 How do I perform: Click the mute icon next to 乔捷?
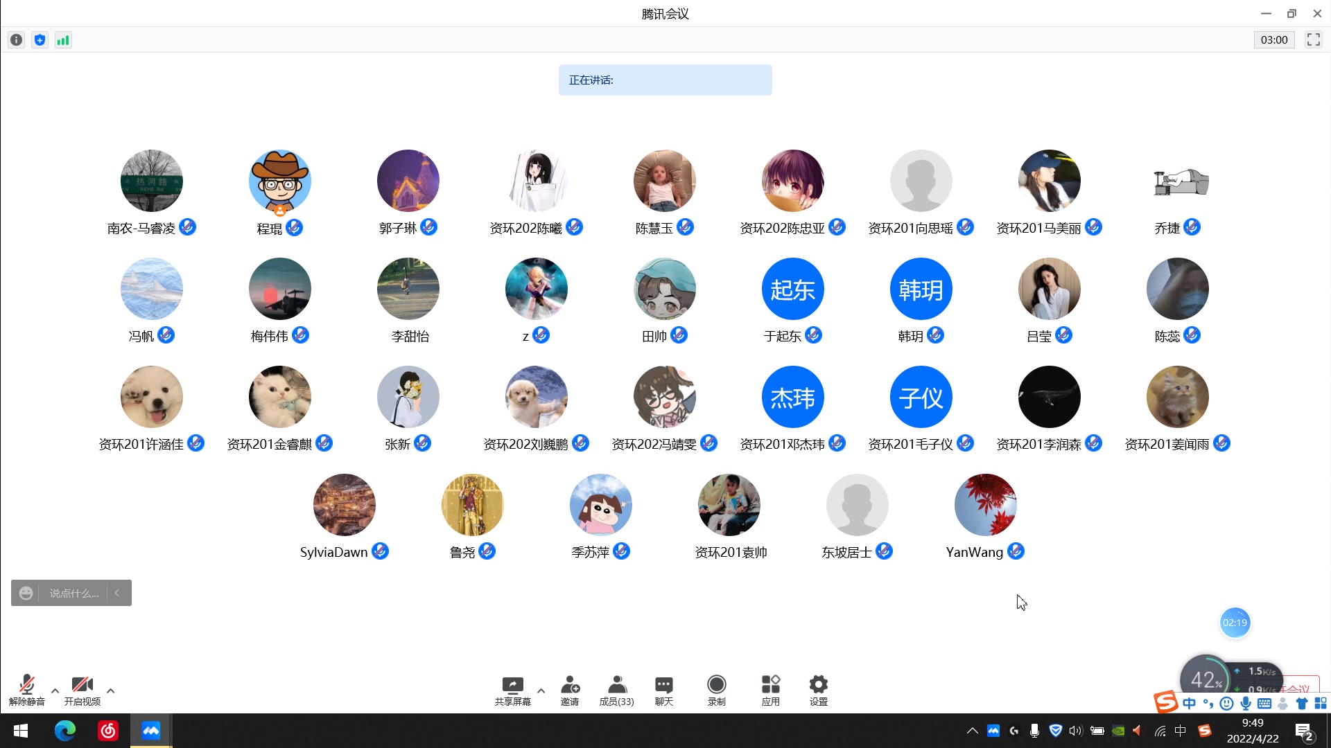click(x=1192, y=227)
